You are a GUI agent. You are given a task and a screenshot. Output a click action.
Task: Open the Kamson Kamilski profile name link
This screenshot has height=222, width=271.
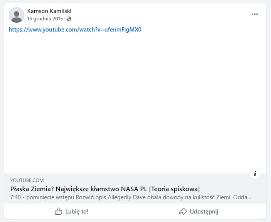point(49,11)
